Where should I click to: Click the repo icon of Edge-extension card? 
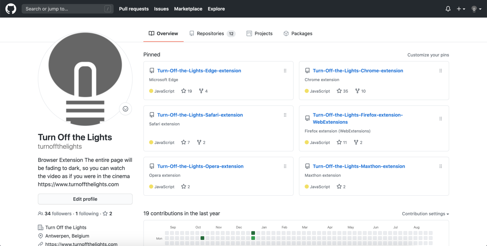152,71
